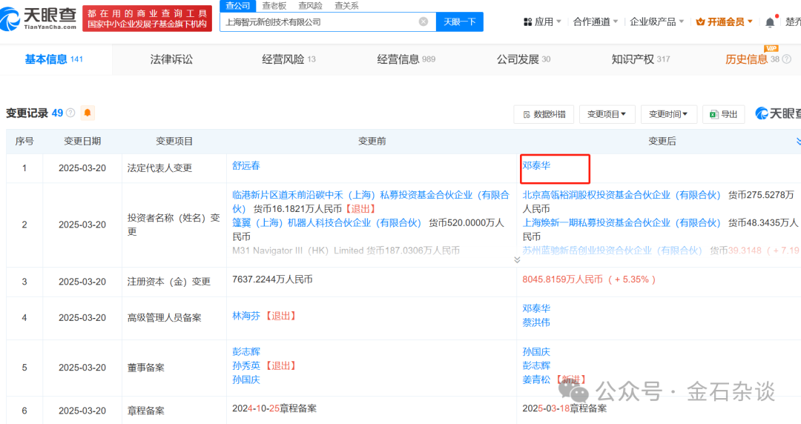Screen dimensions: 801x424
Task: Click the 应用 grid icon
Action: [x=528, y=22]
